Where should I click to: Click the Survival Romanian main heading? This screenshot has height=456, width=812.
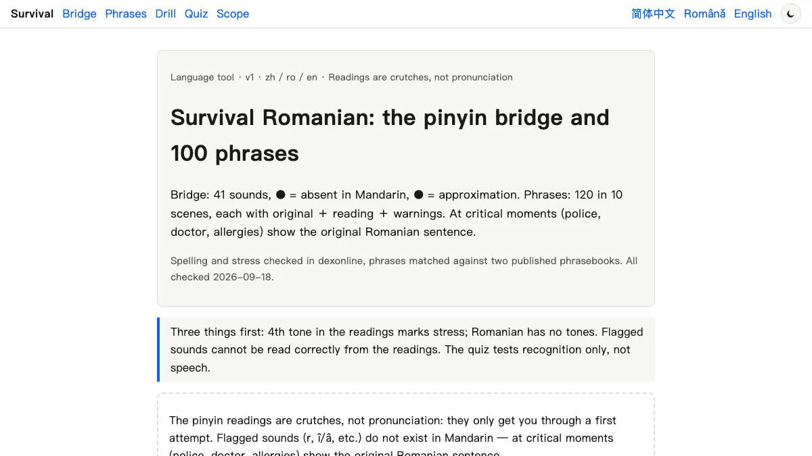pos(390,135)
